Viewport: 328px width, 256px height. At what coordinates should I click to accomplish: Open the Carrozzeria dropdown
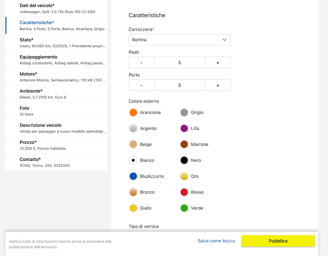[x=180, y=40]
